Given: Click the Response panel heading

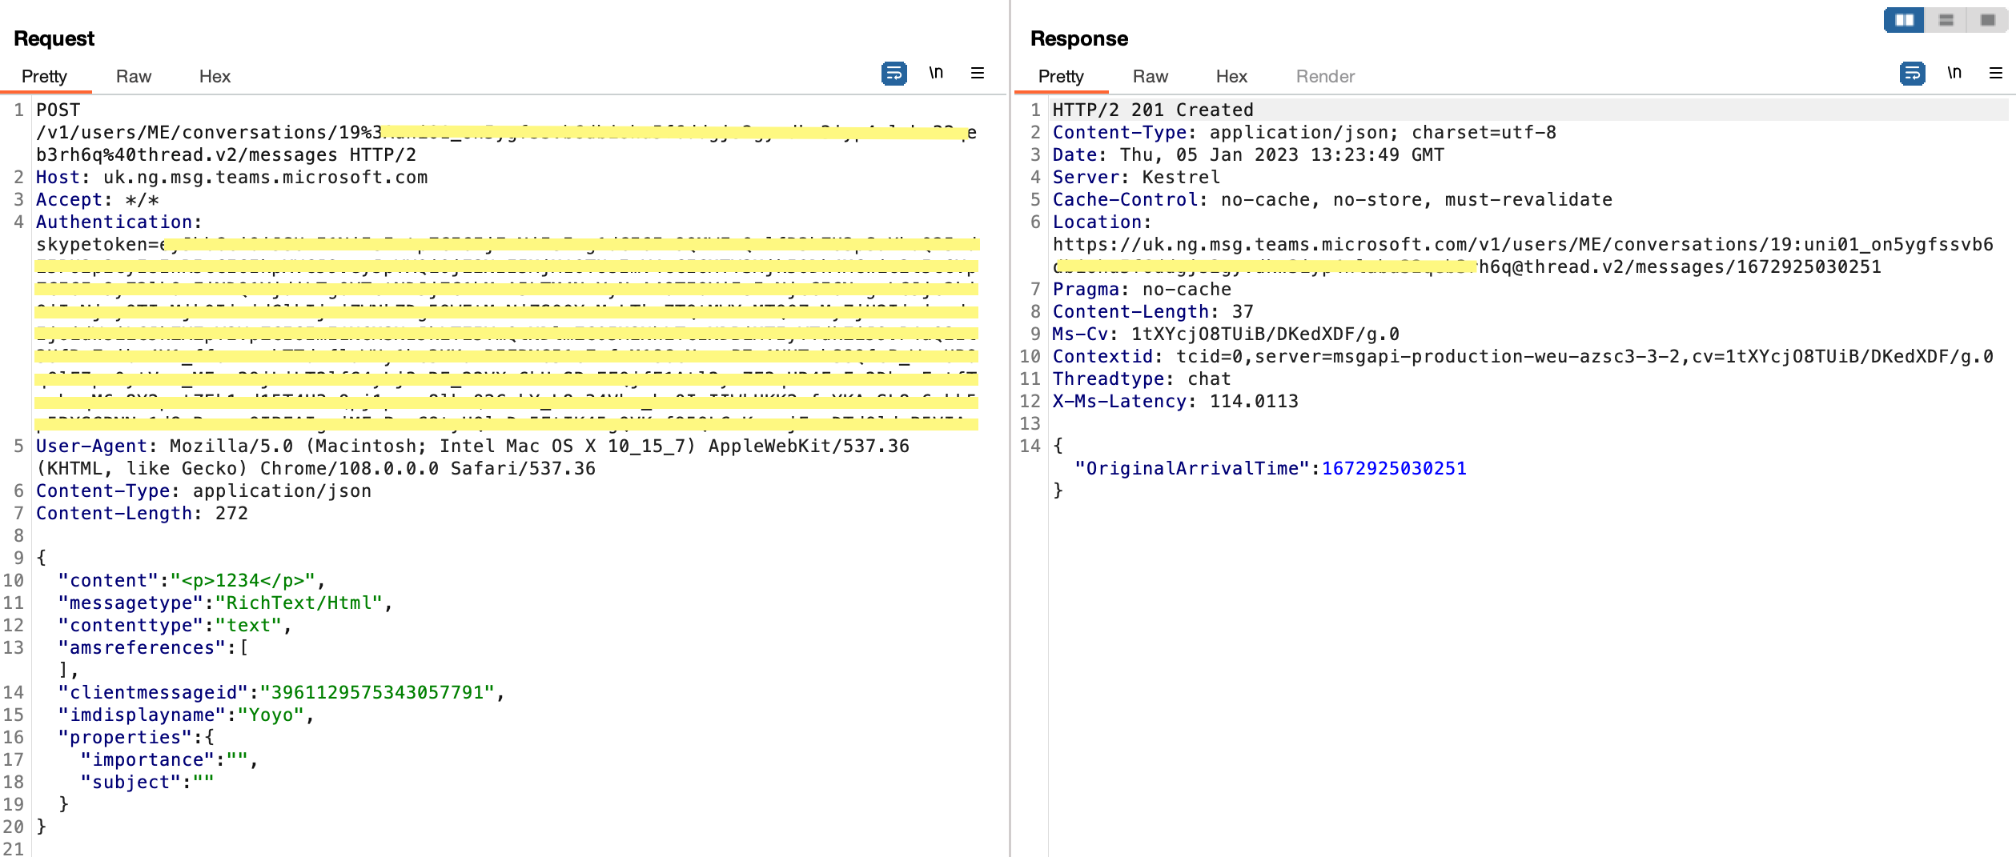Looking at the screenshot, I should (x=1078, y=38).
